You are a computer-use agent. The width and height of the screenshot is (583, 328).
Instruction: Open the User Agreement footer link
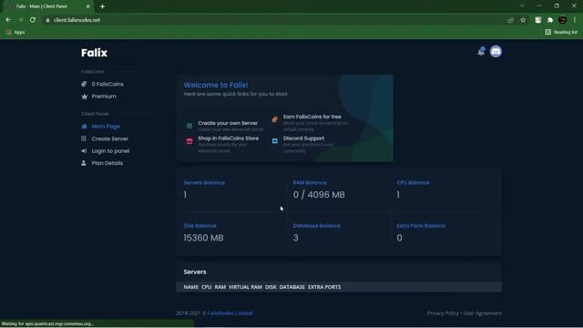(x=482, y=313)
